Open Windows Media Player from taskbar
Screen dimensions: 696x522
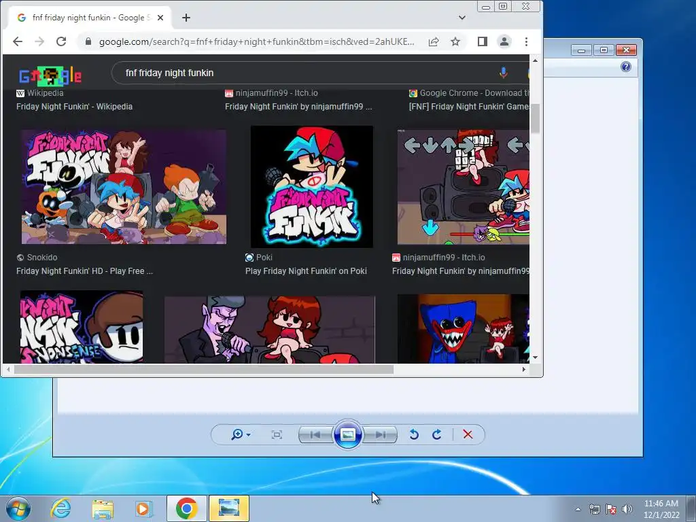[x=143, y=508]
